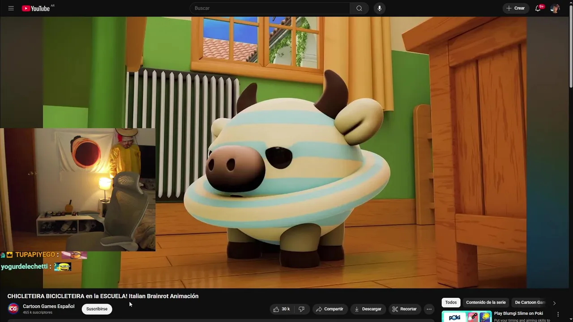This screenshot has height=322, width=573.
Task: Open the CG channel avatar
Action: point(13,309)
